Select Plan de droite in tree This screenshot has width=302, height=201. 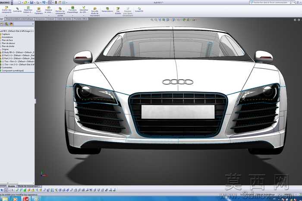(x=8, y=46)
